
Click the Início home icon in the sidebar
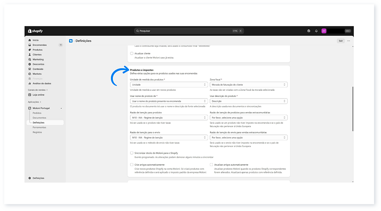[30, 40]
